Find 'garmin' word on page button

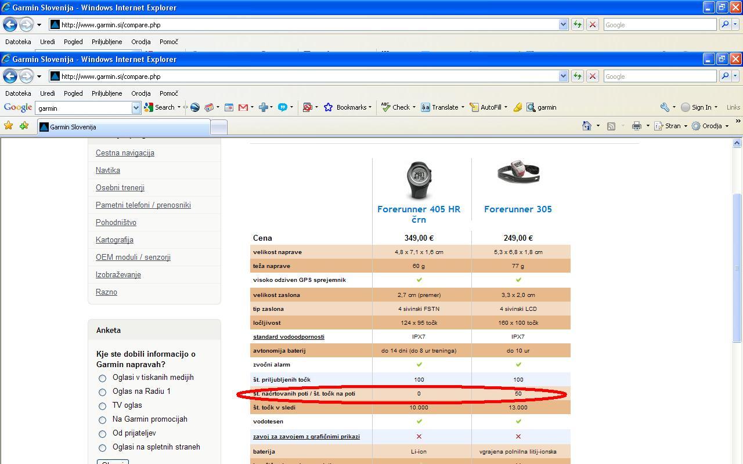coord(542,107)
